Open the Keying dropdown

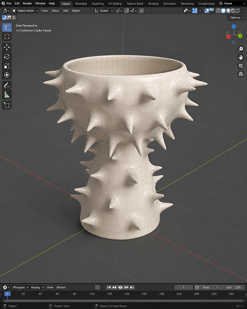[37, 287]
